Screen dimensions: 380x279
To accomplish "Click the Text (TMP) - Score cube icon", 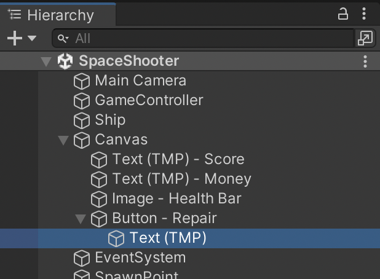I will pyautogui.click(x=99, y=160).
